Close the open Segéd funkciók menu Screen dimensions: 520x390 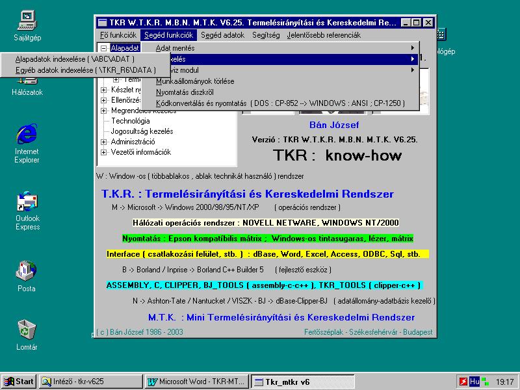[168, 35]
